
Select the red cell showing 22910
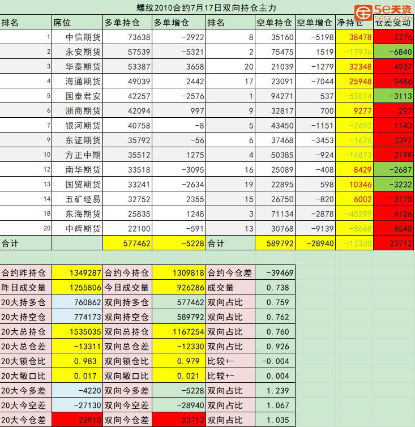(77, 420)
